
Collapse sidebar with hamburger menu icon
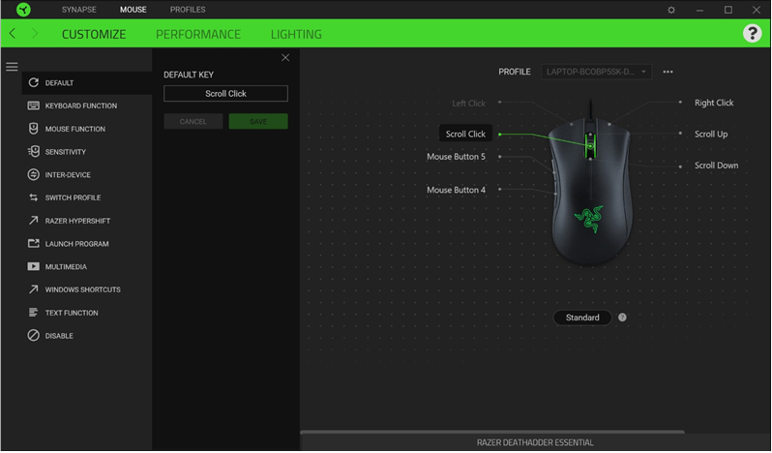tap(12, 67)
